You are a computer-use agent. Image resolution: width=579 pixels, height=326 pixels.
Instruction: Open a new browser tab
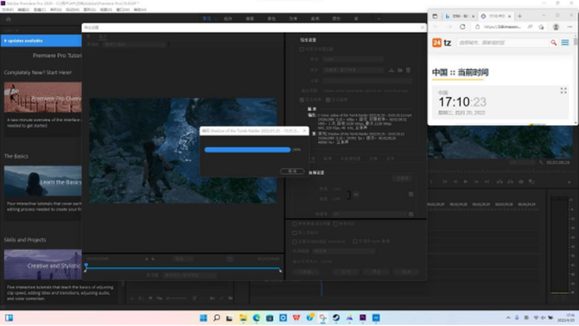(519, 16)
